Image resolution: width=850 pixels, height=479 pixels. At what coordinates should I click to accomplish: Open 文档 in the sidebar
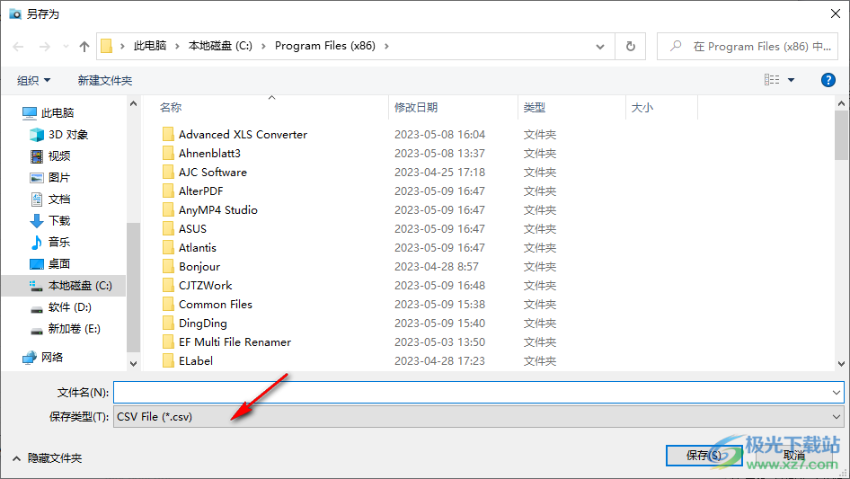point(50,200)
